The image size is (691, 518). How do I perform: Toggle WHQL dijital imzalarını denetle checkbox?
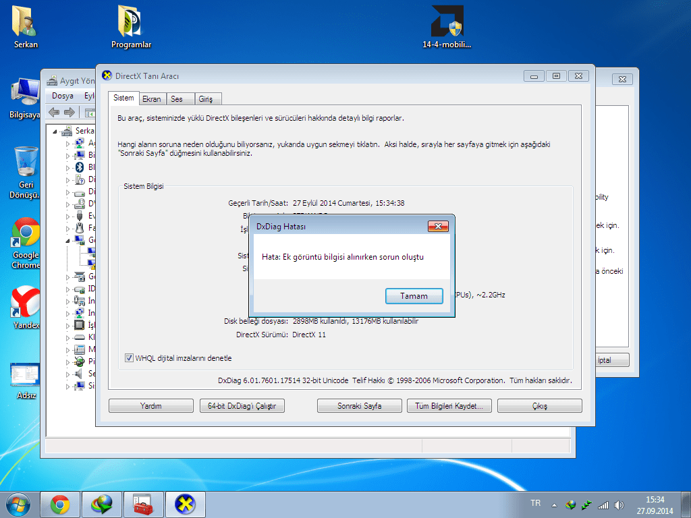pyautogui.click(x=129, y=357)
